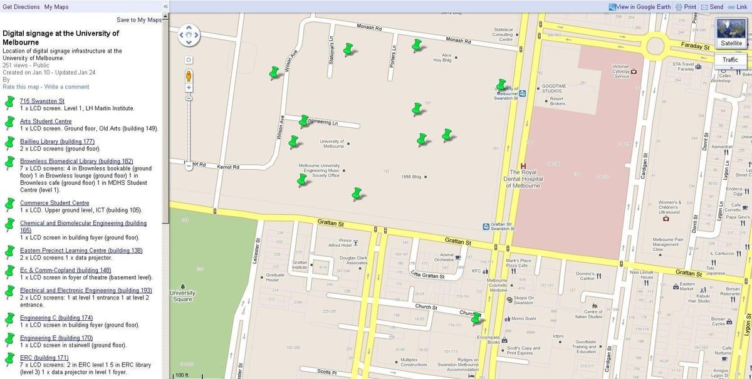
Task: Click green pin beside Baillieu Library
Action: tap(9, 143)
